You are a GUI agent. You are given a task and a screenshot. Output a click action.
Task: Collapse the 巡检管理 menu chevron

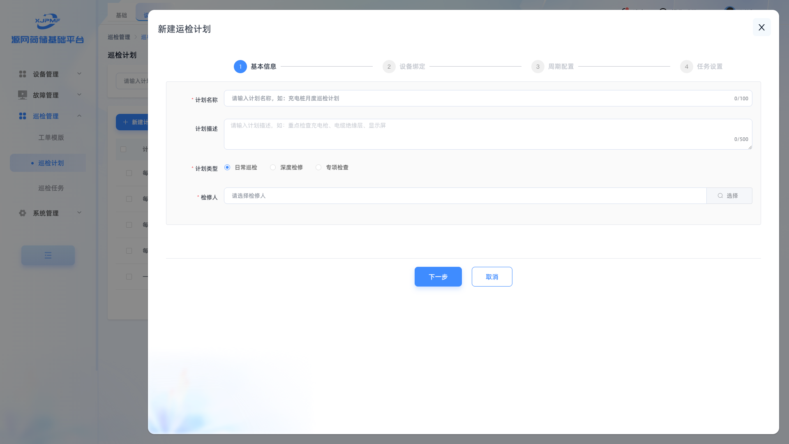(x=79, y=116)
